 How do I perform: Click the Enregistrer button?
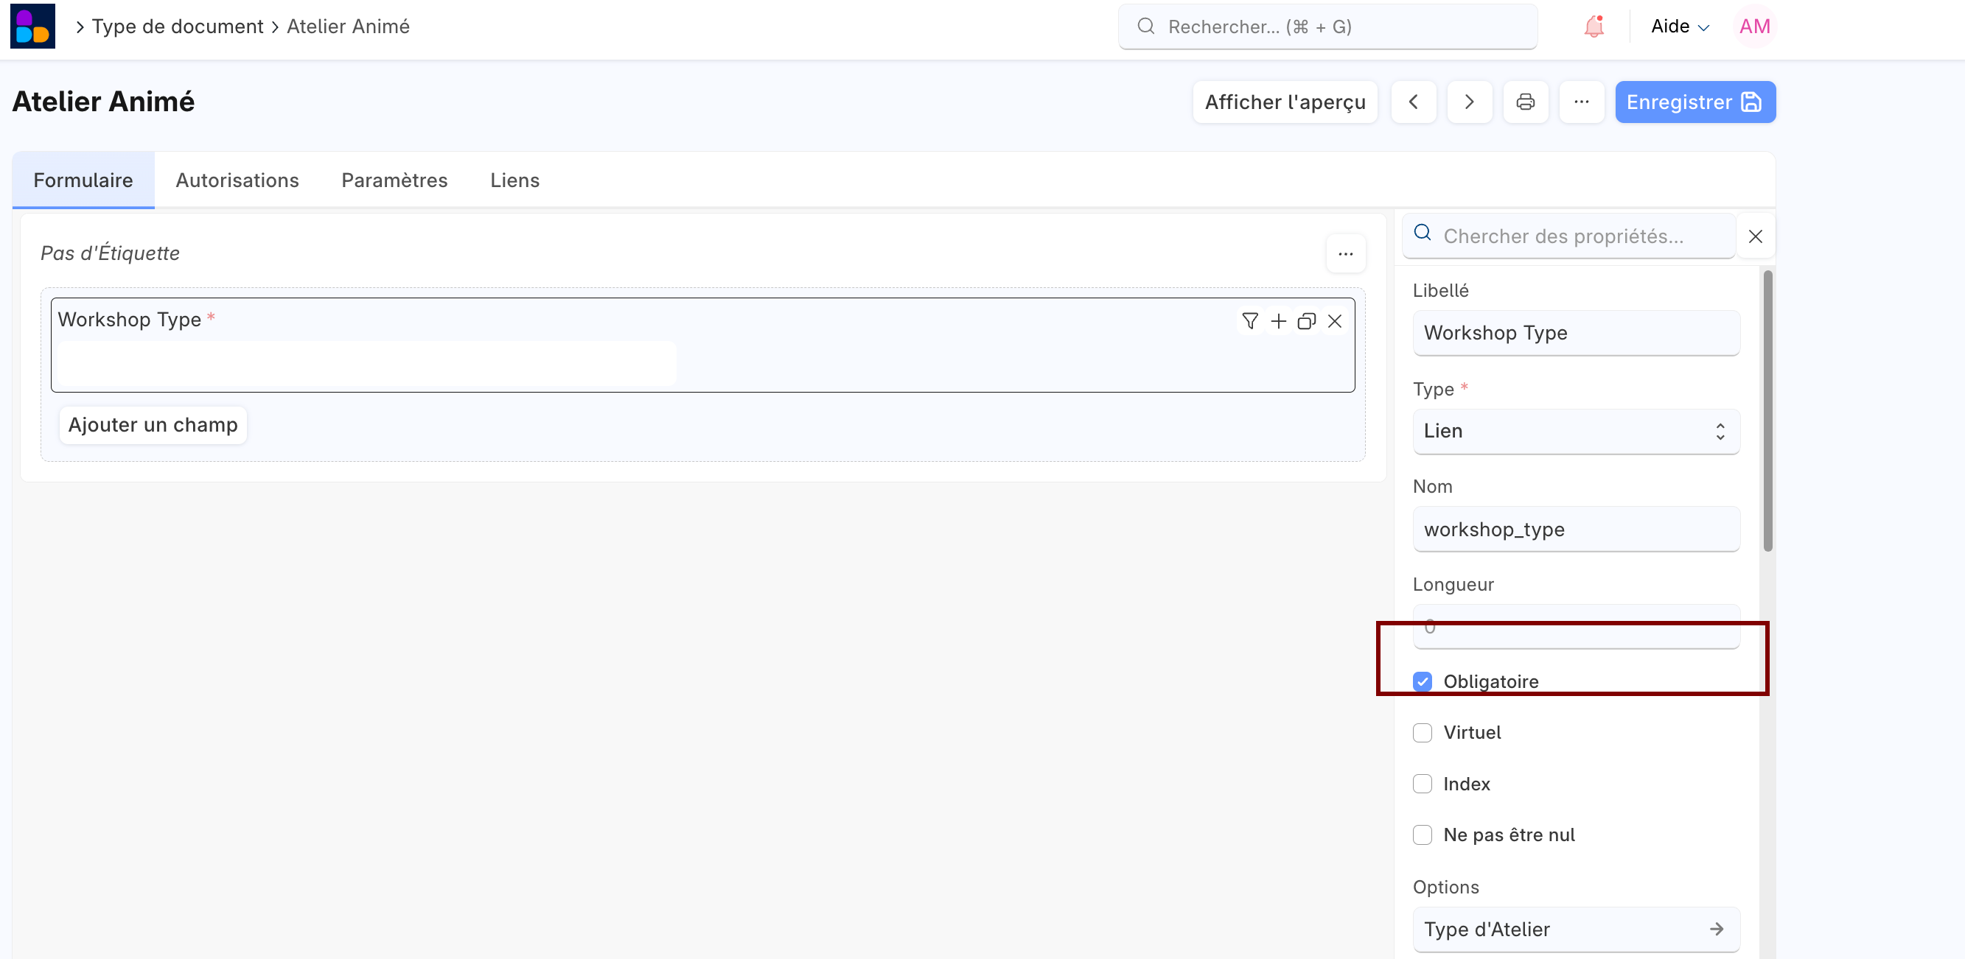pos(1695,102)
